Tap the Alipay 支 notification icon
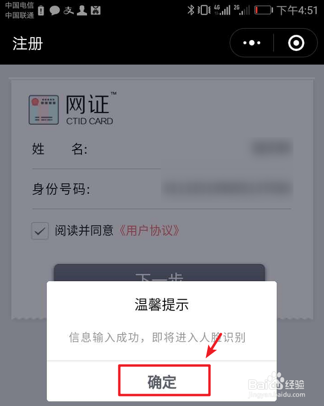 tap(68, 10)
